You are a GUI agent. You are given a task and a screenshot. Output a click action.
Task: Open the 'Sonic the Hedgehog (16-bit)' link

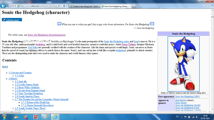pos(188,105)
